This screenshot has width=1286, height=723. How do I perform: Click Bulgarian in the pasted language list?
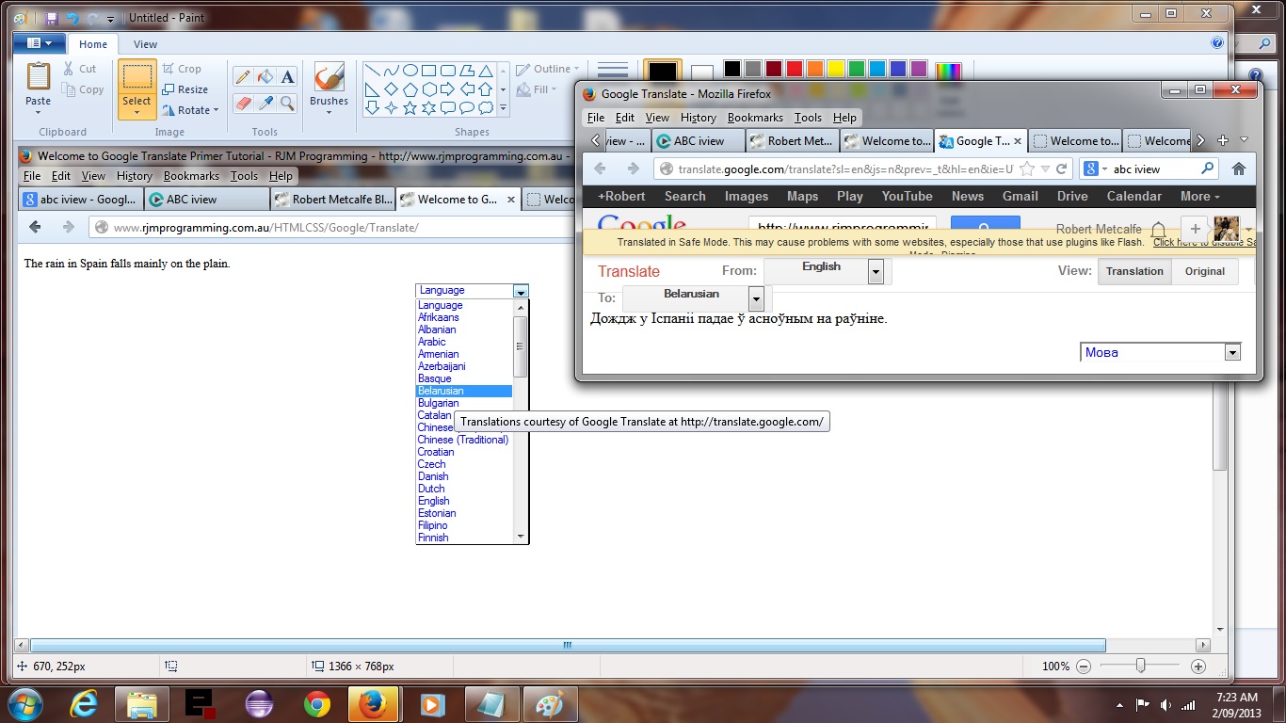pos(439,403)
